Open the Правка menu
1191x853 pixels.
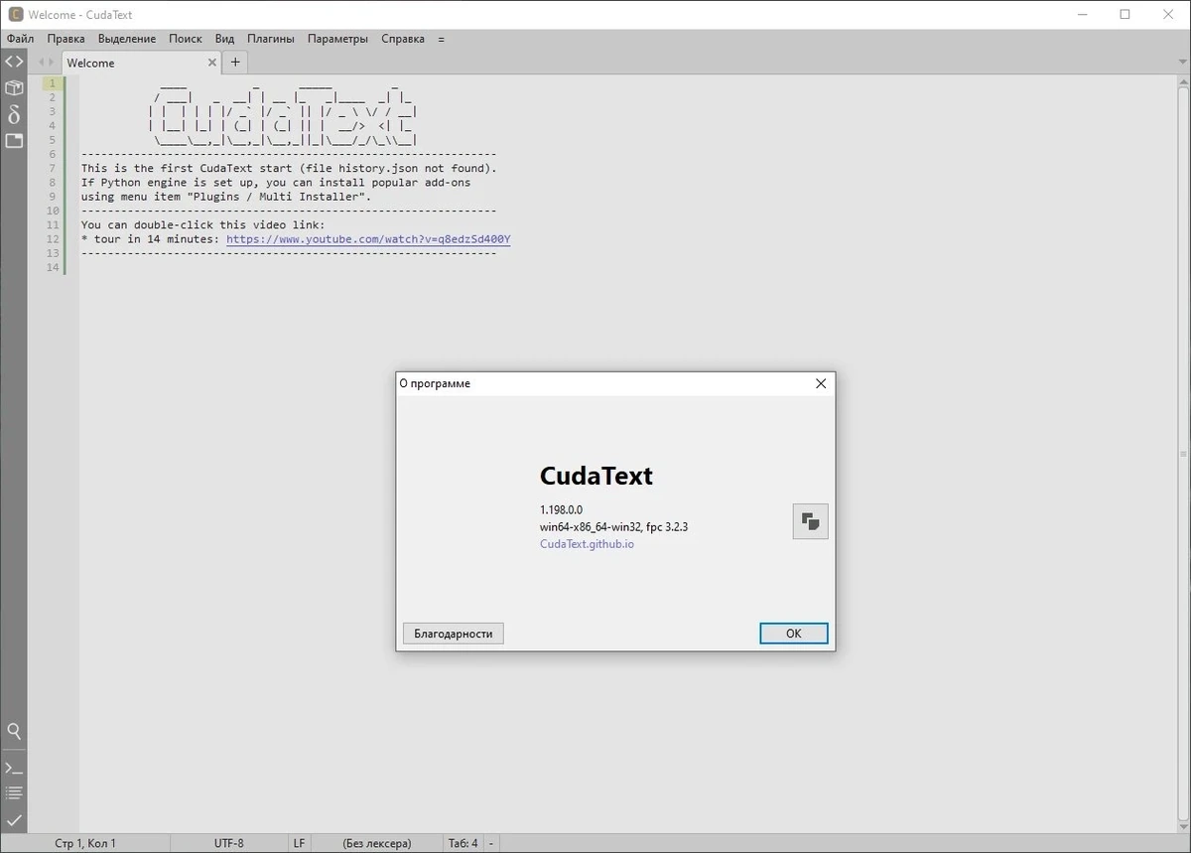(66, 39)
